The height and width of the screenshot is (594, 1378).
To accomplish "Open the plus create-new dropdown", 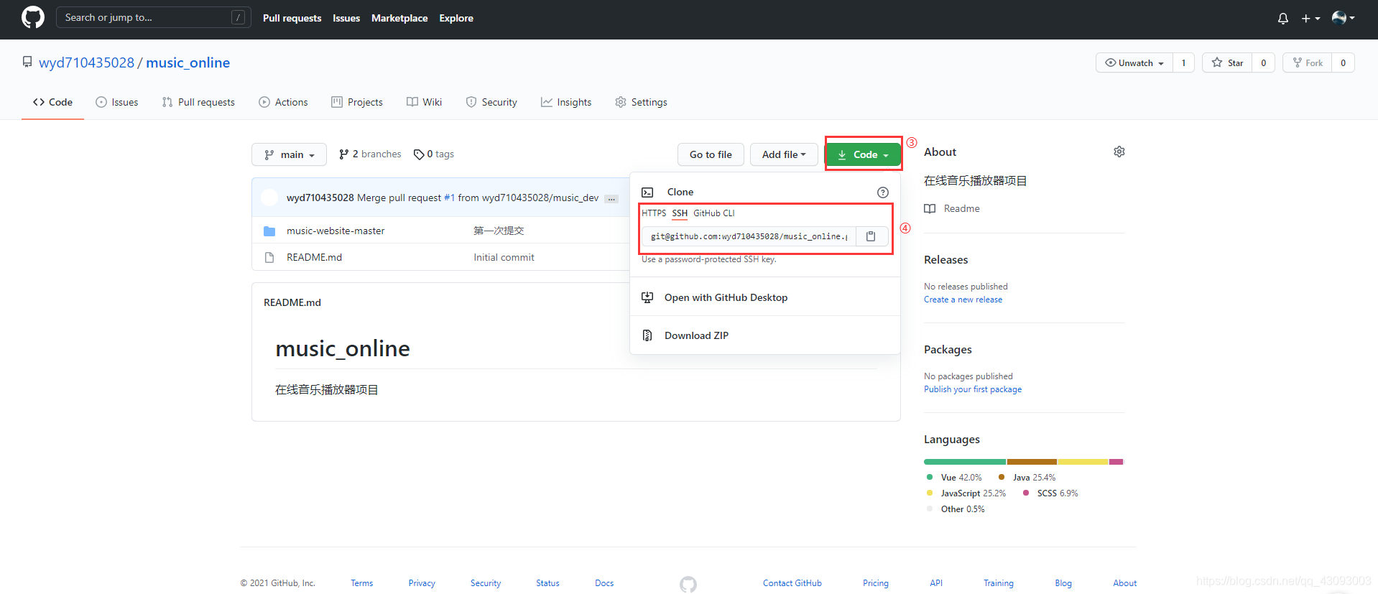I will pyautogui.click(x=1310, y=18).
